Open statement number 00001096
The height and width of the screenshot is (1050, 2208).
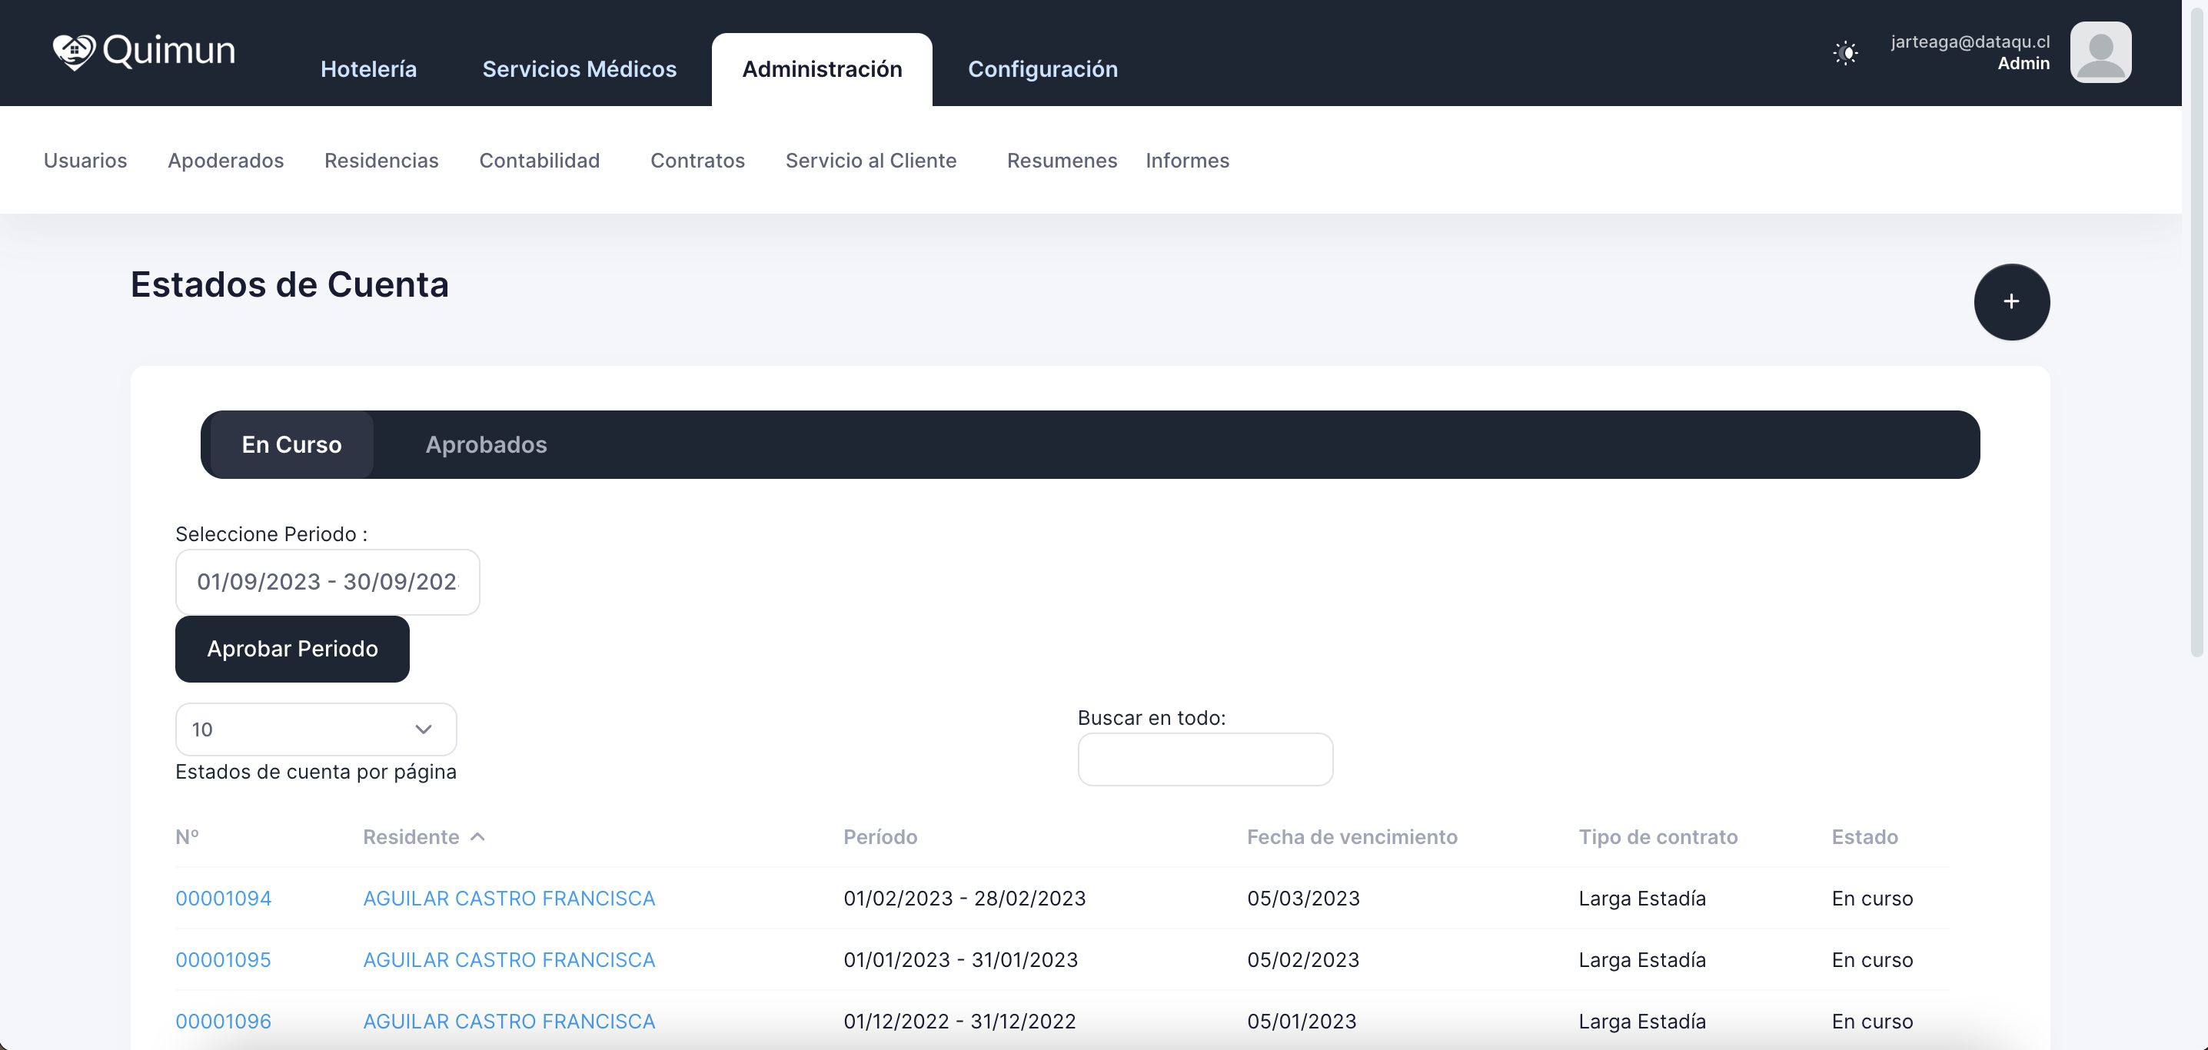click(223, 1021)
